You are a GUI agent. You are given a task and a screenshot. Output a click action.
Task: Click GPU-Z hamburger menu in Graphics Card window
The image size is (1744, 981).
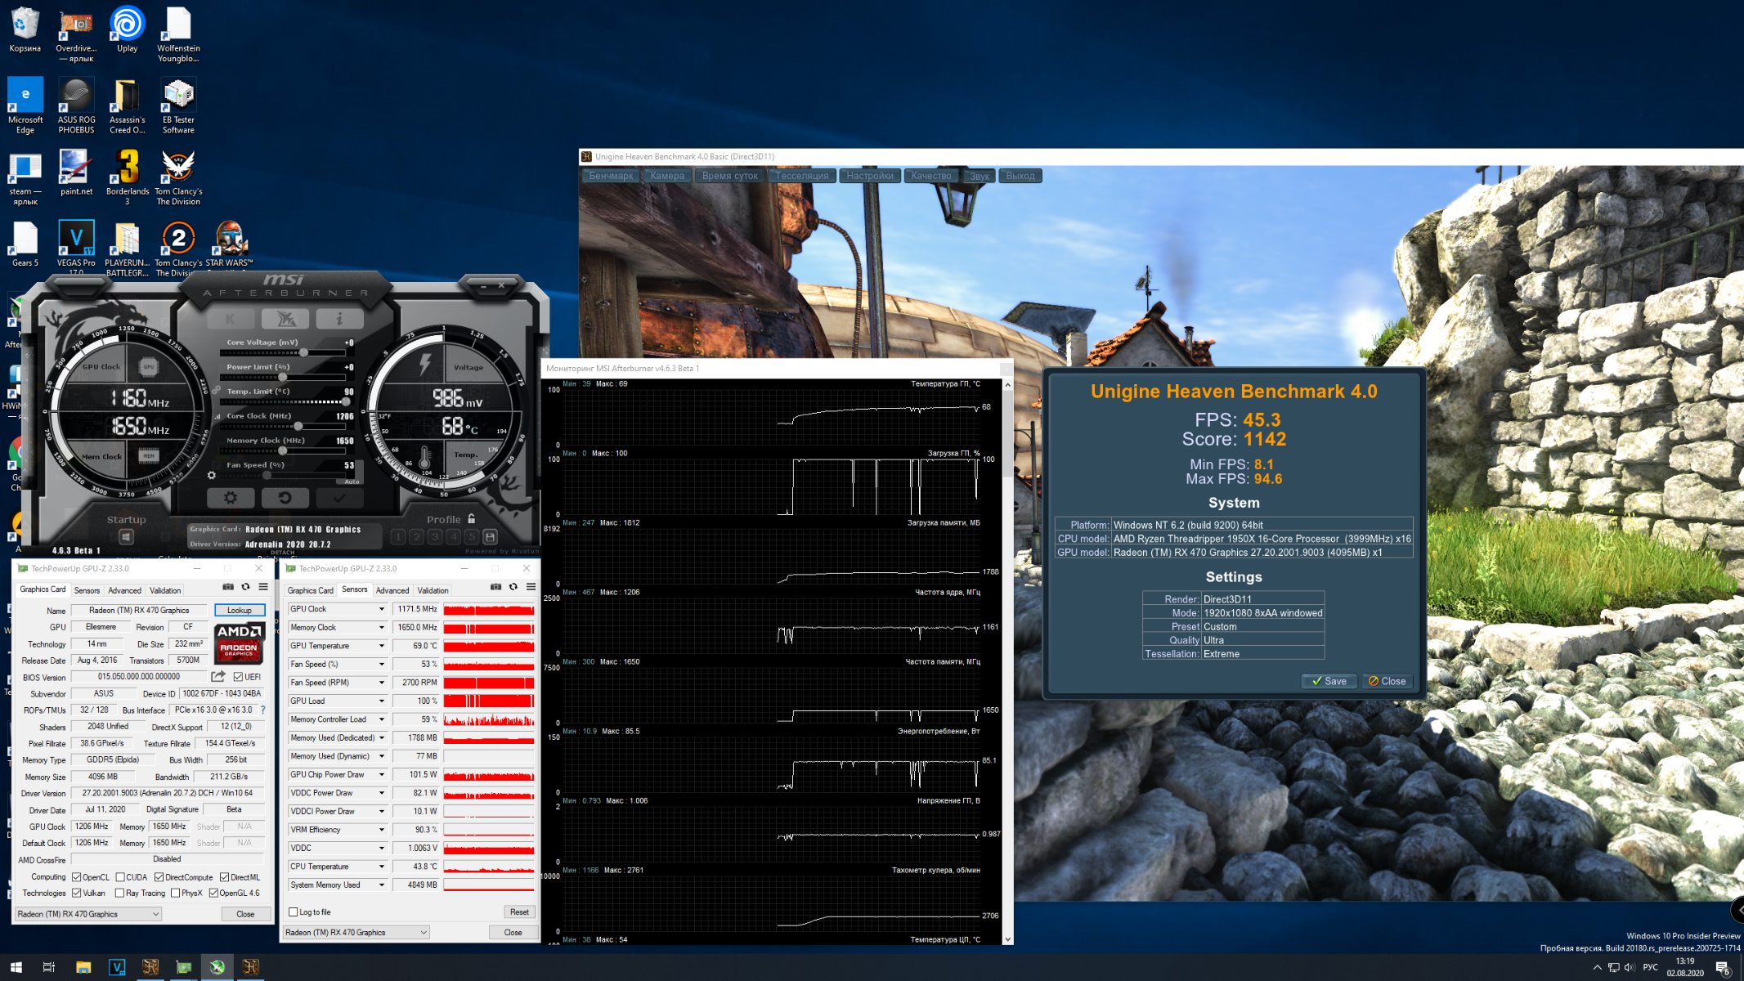pyautogui.click(x=263, y=587)
